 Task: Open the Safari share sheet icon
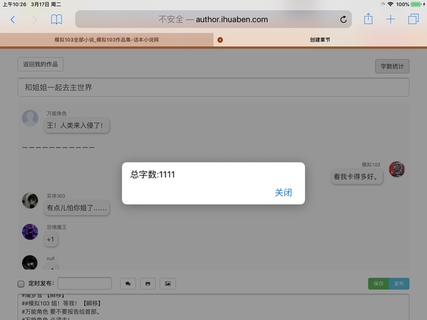point(368,19)
